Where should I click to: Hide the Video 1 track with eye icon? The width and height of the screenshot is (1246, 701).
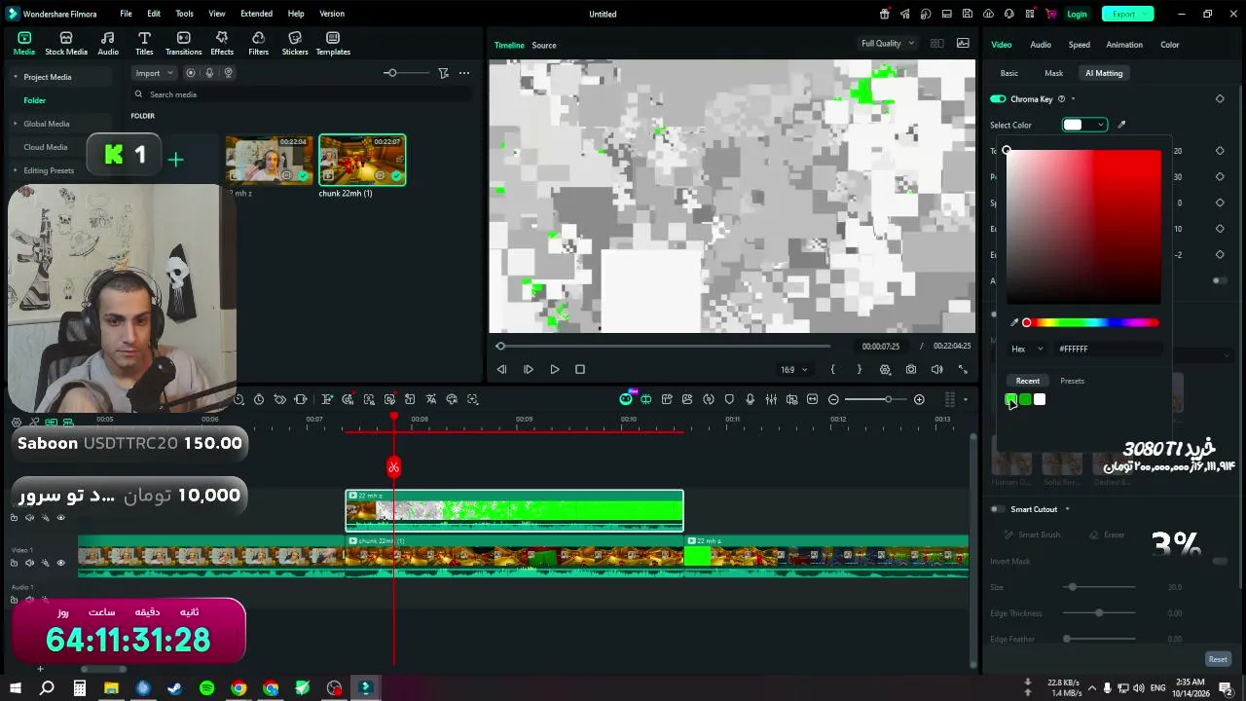[x=60, y=563]
